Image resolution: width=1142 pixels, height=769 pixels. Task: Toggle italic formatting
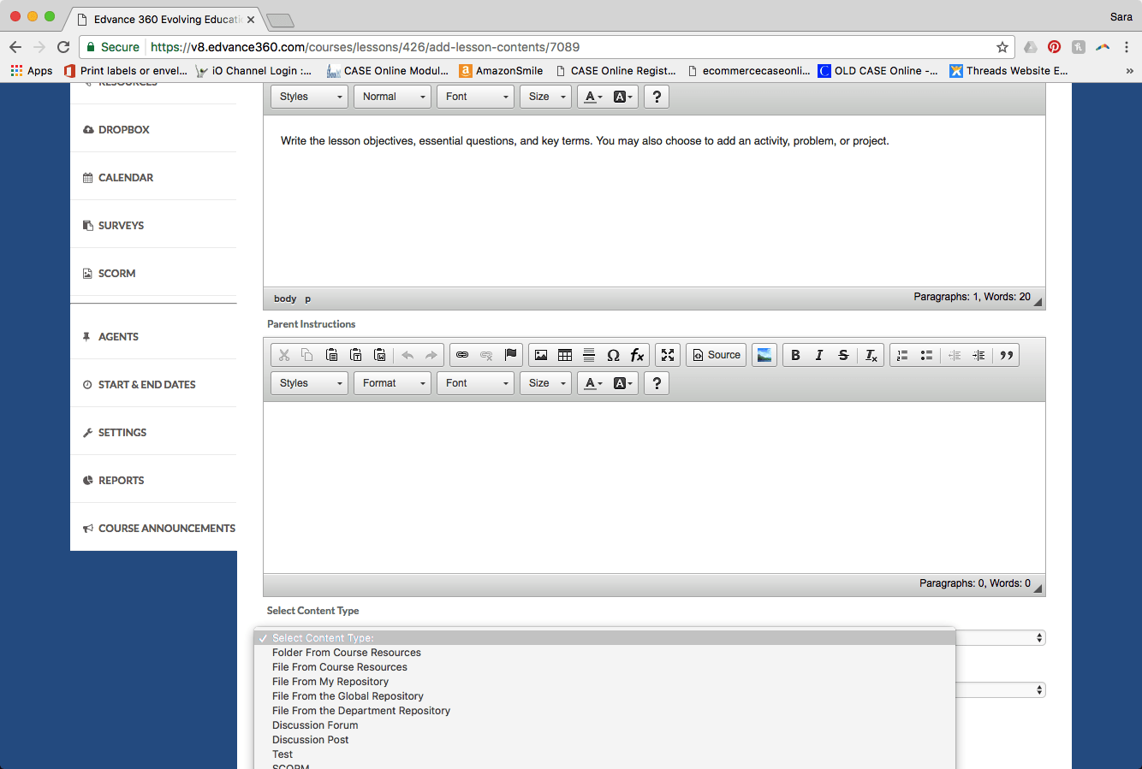[819, 355]
